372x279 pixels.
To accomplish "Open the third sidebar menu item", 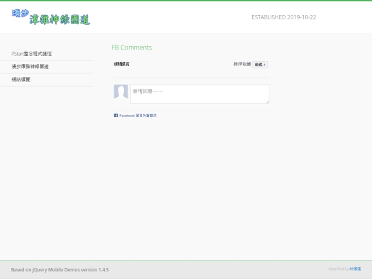I will [47, 80].
